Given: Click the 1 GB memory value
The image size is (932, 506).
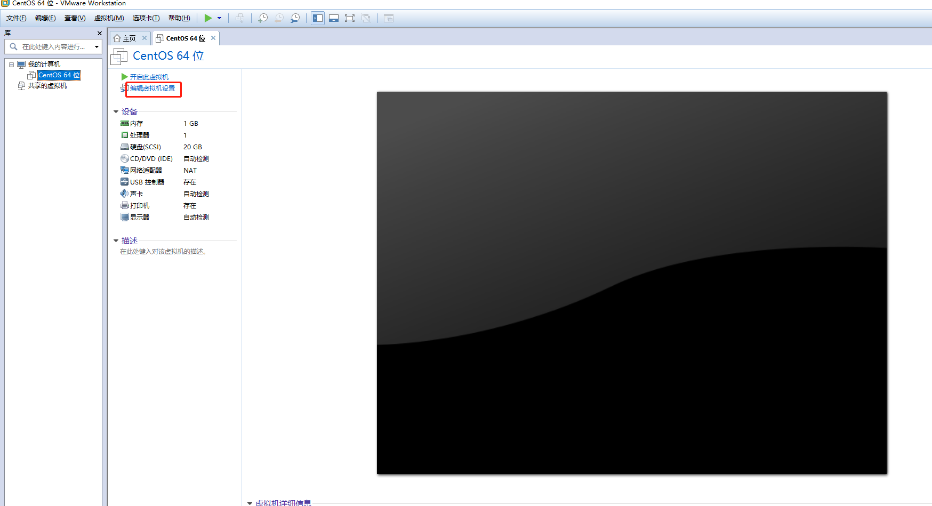Looking at the screenshot, I should (x=191, y=123).
